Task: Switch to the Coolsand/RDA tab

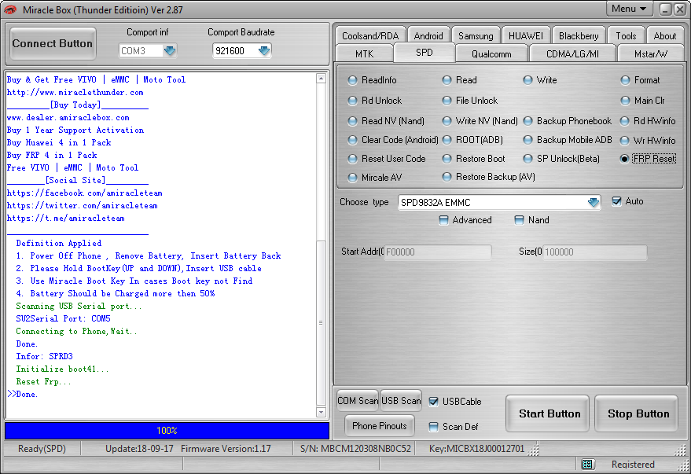Action: coord(370,35)
